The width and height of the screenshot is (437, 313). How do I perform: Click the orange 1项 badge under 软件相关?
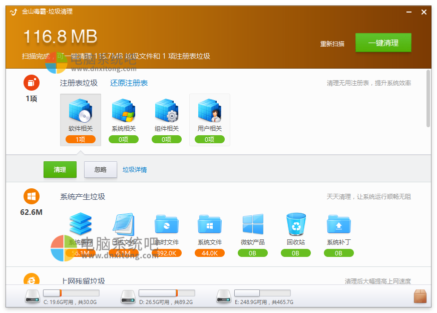click(x=81, y=139)
